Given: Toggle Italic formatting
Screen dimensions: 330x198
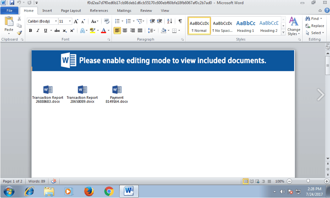Looking at the screenshot, I should click(x=38, y=31).
